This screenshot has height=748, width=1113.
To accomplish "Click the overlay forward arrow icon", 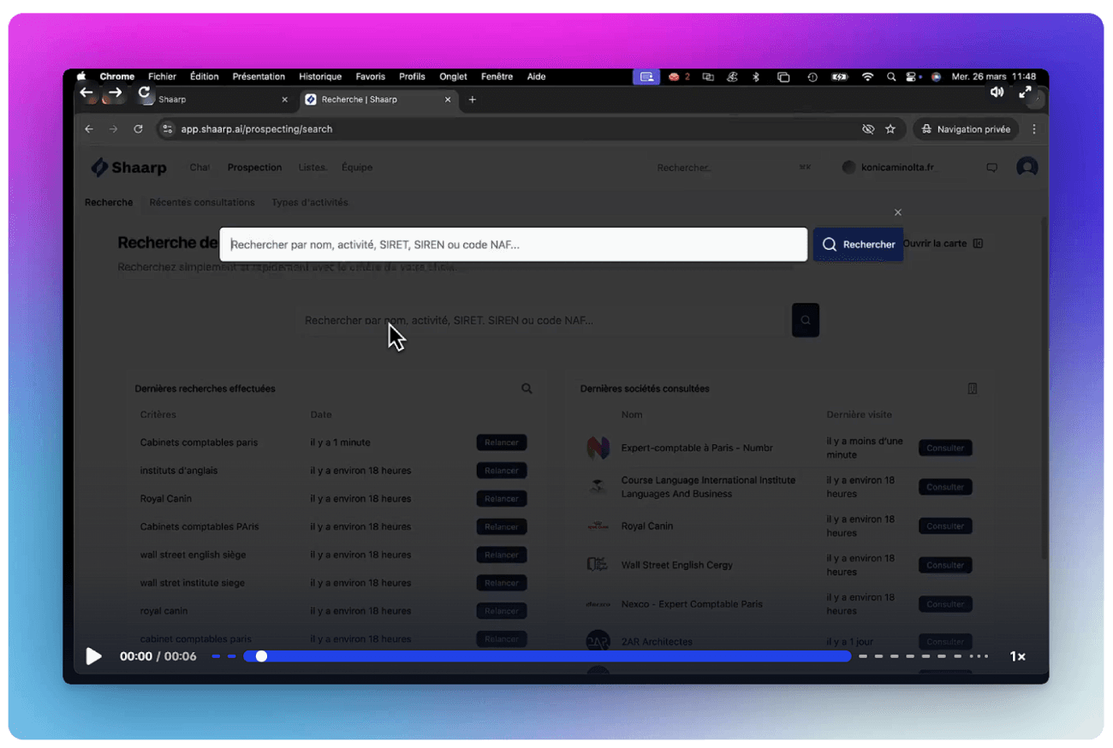I will point(115,92).
